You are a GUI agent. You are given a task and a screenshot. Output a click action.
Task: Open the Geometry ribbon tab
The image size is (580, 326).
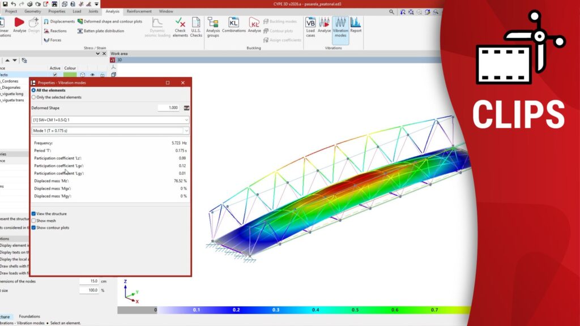[33, 11]
